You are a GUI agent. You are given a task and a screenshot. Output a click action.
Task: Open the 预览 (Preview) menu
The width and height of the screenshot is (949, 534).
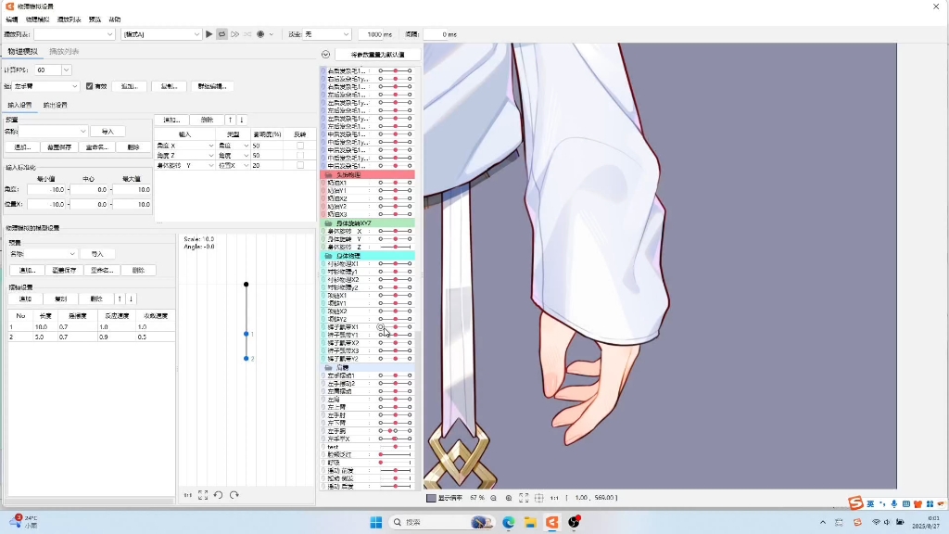pos(95,19)
